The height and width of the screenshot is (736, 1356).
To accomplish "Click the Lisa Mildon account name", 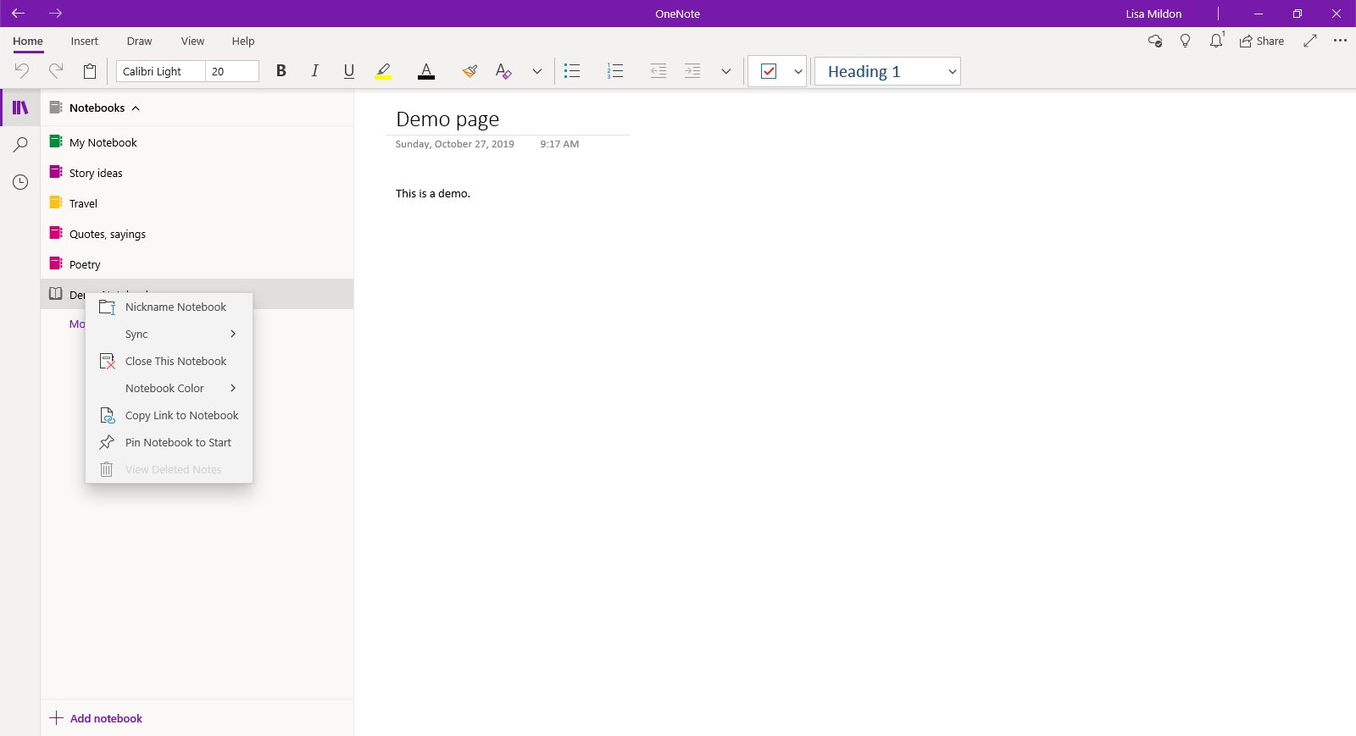I will tap(1153, 14).
